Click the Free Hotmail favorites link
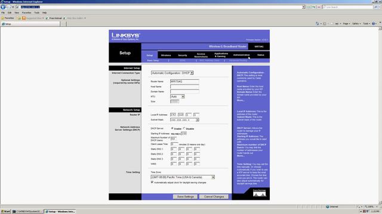Viewport: 382px width, 214px height. coord(54,18)
